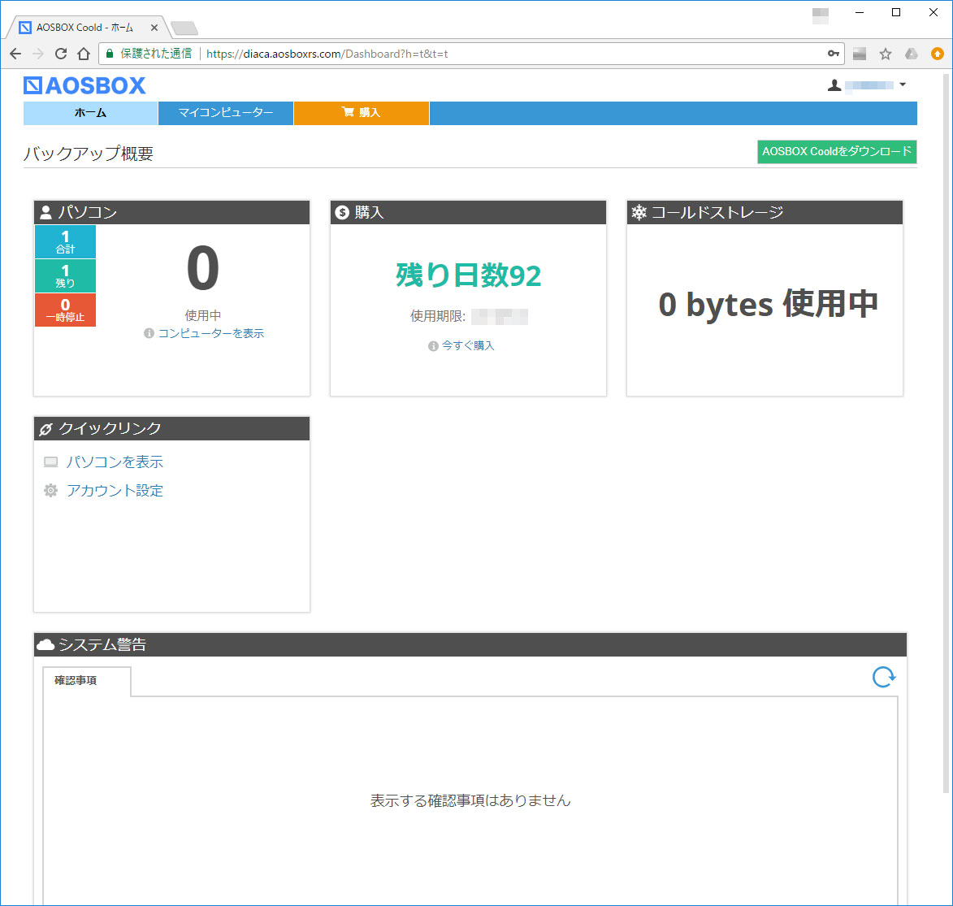The image size is (953, 906).
Task: Close the AOSBOX Coold browser tab
Action: point(154,28)
